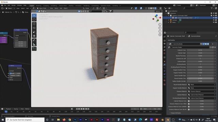Open the Output properties tab icon
Image resolution: width=218 pixels, height=122 pixels.
click(x=165, y=44)
